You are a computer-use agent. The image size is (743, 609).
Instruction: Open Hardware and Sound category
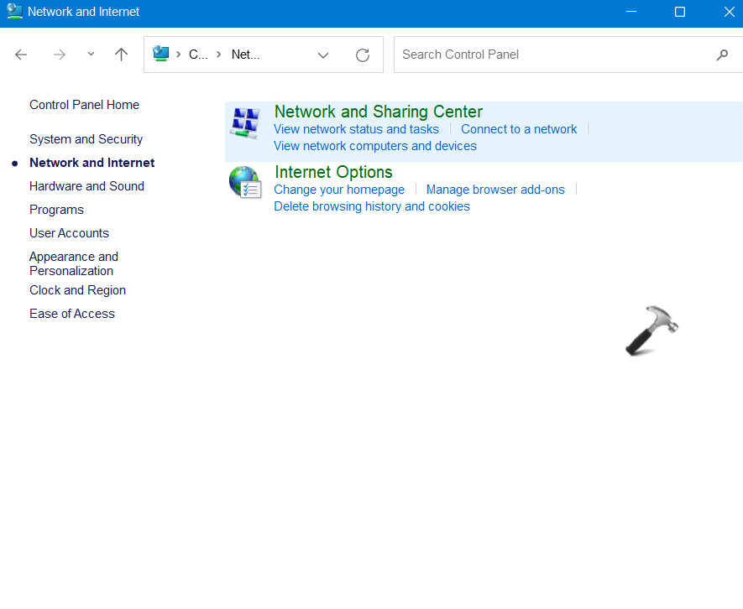coord(86,186)
